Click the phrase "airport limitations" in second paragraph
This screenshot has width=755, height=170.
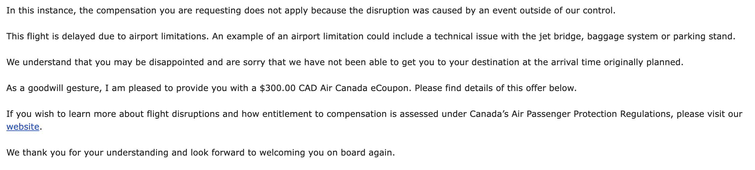pos(168,37)
